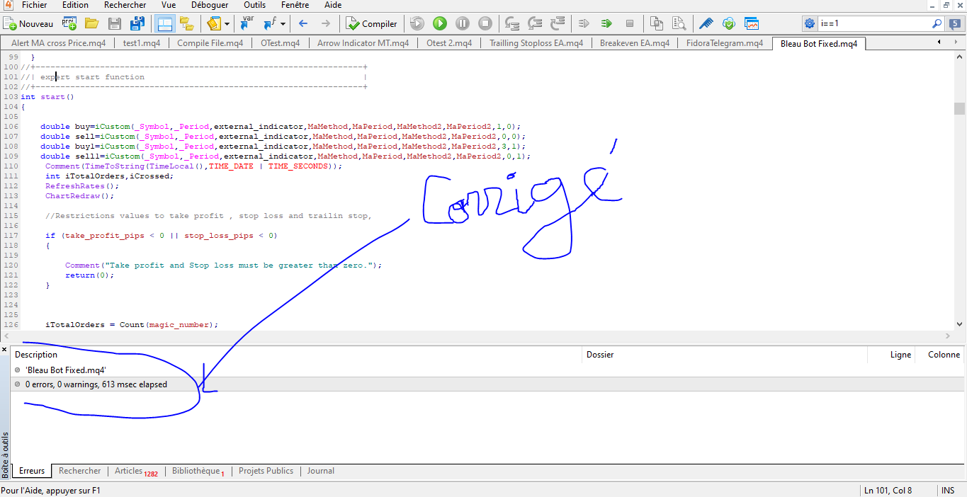The width and height of the screenshot is (967, 497).
Task: Pause debugging with the pause button
Action: point(463,23)
